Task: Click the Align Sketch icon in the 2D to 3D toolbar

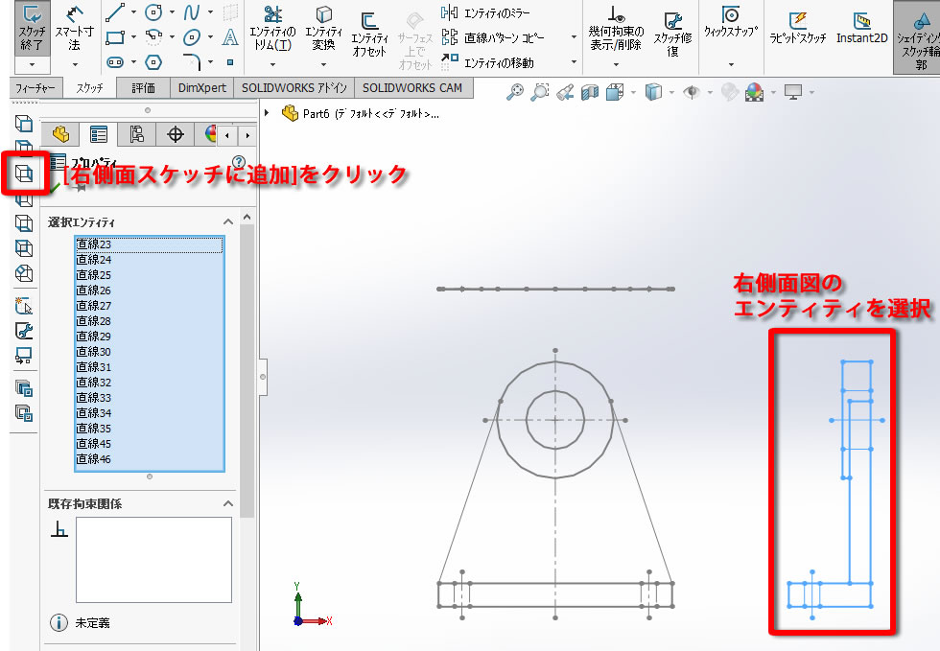Action: 24,356
